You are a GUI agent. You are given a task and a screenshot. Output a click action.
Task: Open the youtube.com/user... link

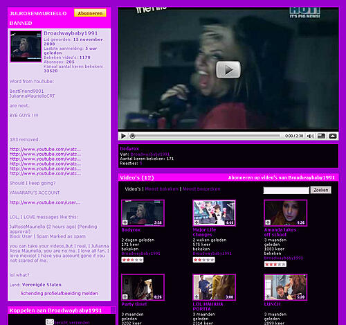click(45, 202)
